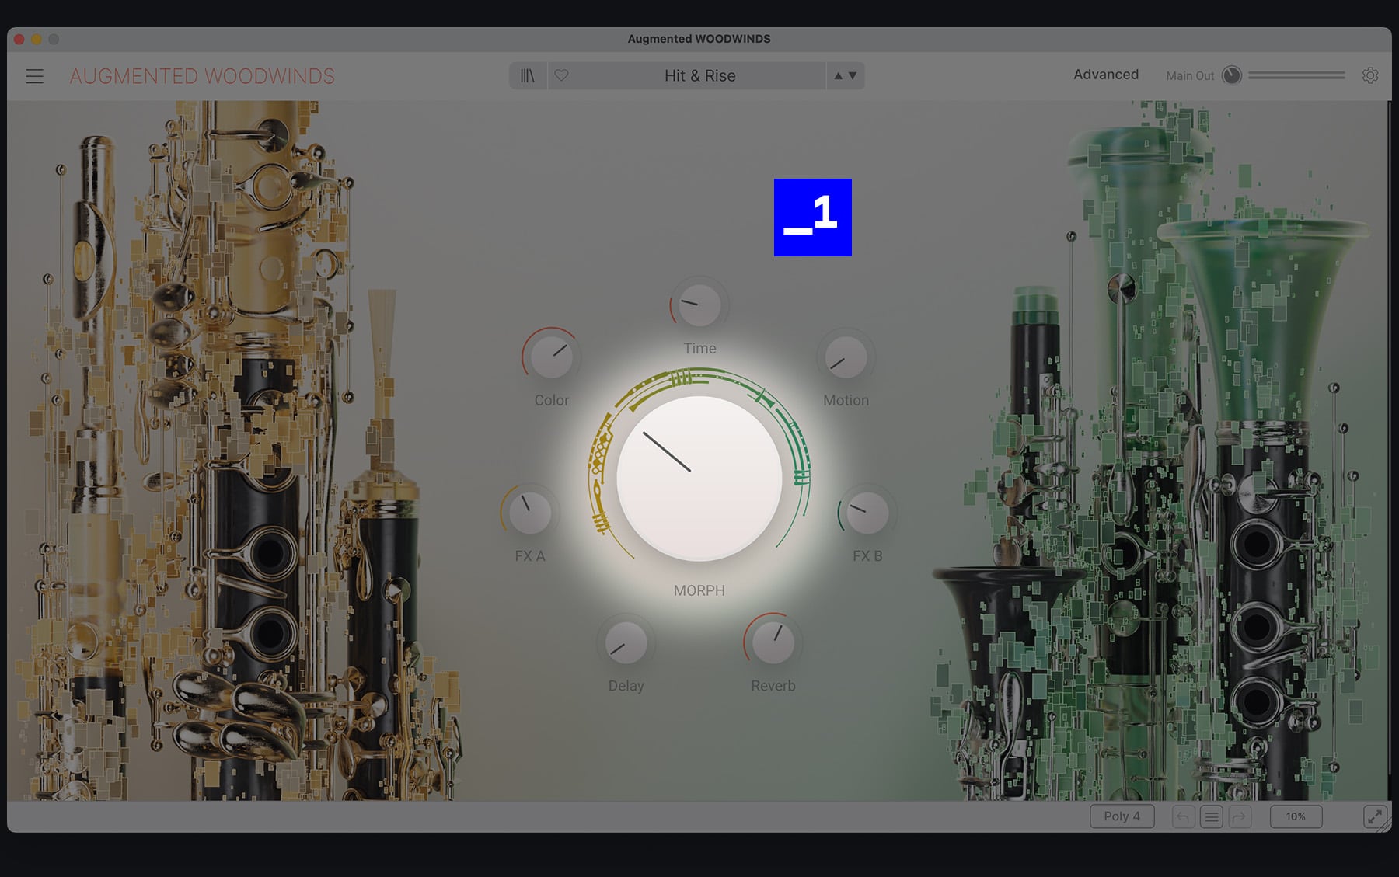The image size is (1399, 877).
Task: Click the Delay label
Action: 626,686
